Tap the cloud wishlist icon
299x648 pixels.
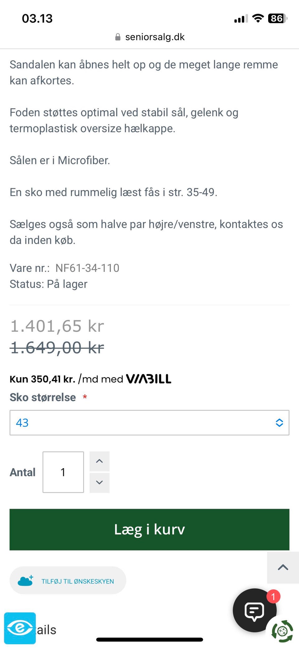(x=26, y=581)
